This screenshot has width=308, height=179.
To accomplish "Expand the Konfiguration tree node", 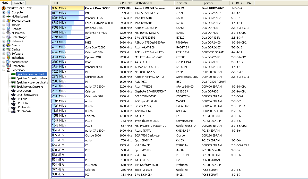I will pyautogui.click(x=4, y=62).
